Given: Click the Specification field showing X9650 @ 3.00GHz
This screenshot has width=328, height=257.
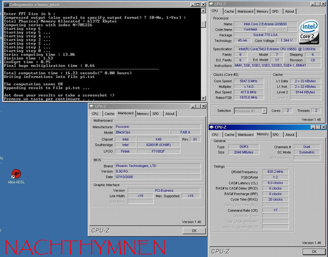Looking at the screenshot, I should coord(277,49).
